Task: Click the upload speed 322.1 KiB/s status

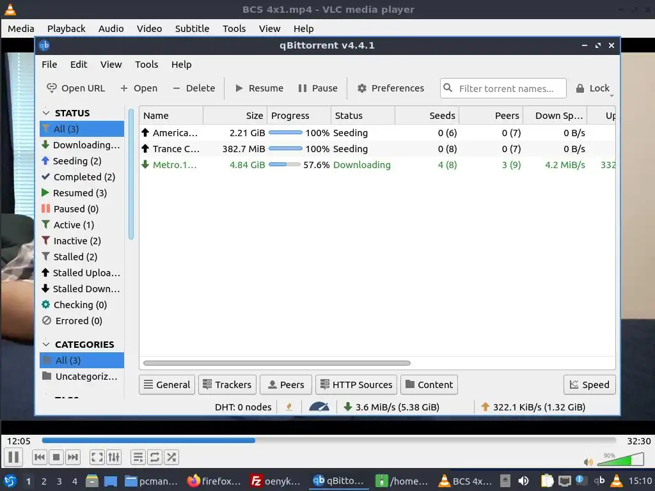Action: point(533,407)
